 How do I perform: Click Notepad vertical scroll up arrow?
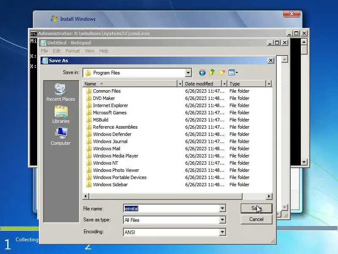coord(284,59)
